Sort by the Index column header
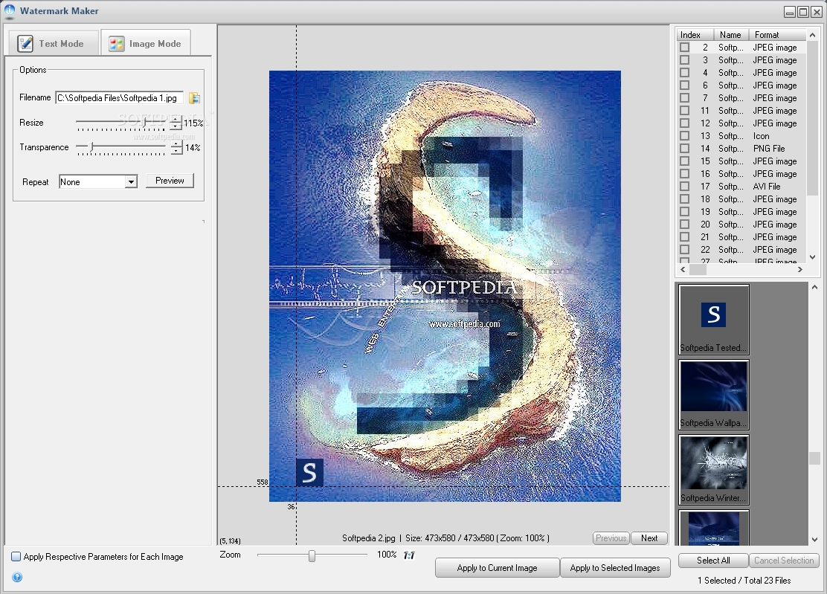Image resolution: width=827 pixels, height=594 pixels. tap(695, 35)
